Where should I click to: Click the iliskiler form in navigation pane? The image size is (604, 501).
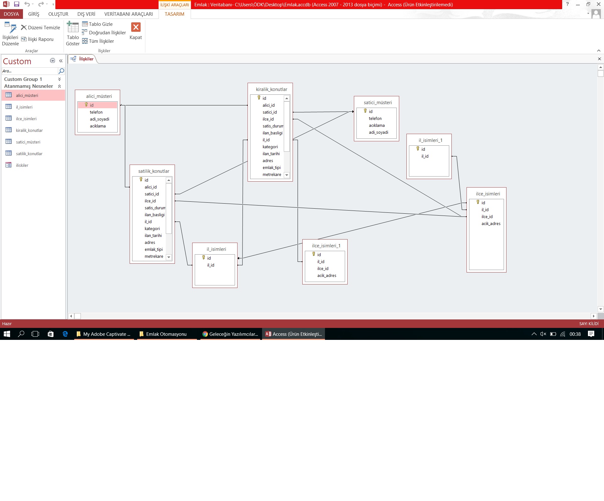(x=22, y=166)
